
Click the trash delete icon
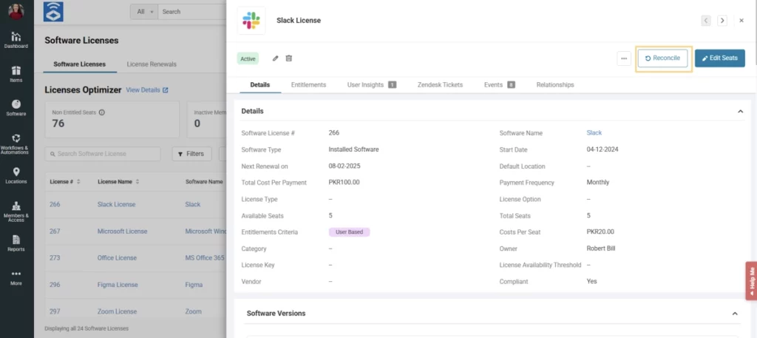tap(289, 58)
